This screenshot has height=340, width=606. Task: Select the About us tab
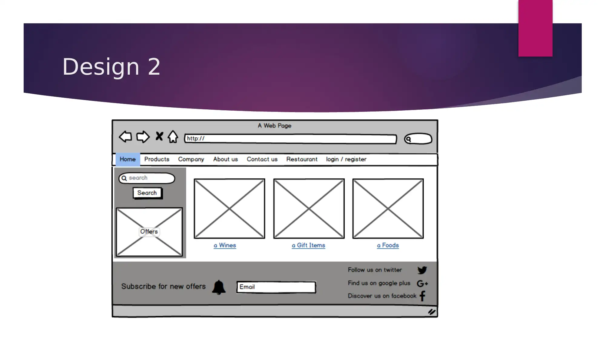226,159
